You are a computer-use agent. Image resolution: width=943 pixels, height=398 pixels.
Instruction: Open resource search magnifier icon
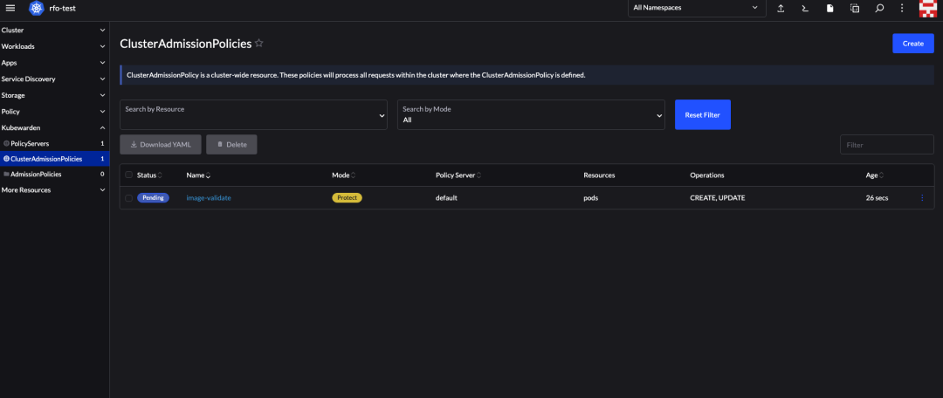click(x=879, y=9)
